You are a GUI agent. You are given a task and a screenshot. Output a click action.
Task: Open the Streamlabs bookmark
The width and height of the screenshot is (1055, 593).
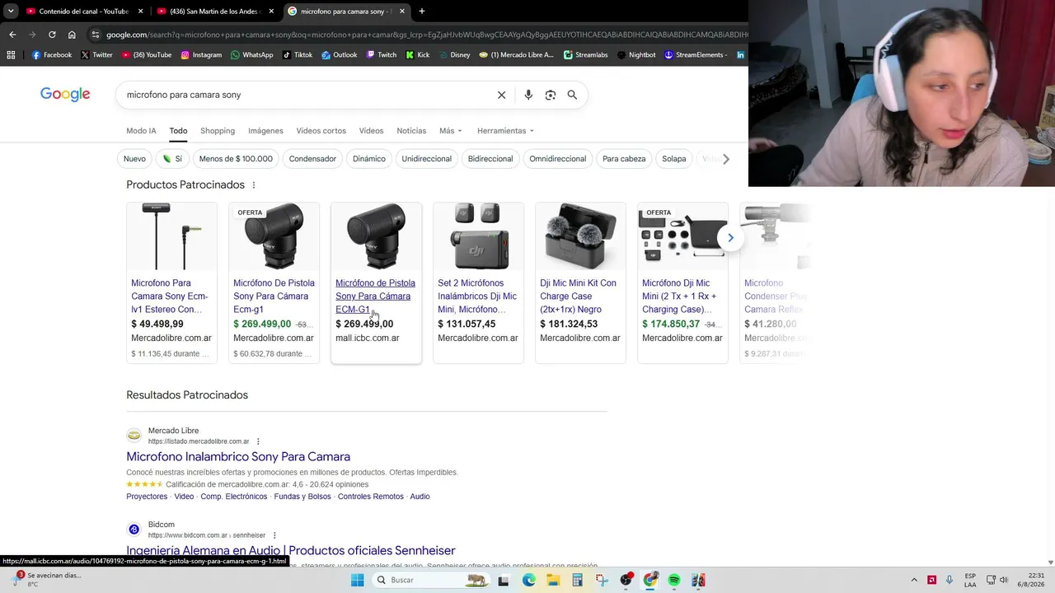tap(586, 55)
